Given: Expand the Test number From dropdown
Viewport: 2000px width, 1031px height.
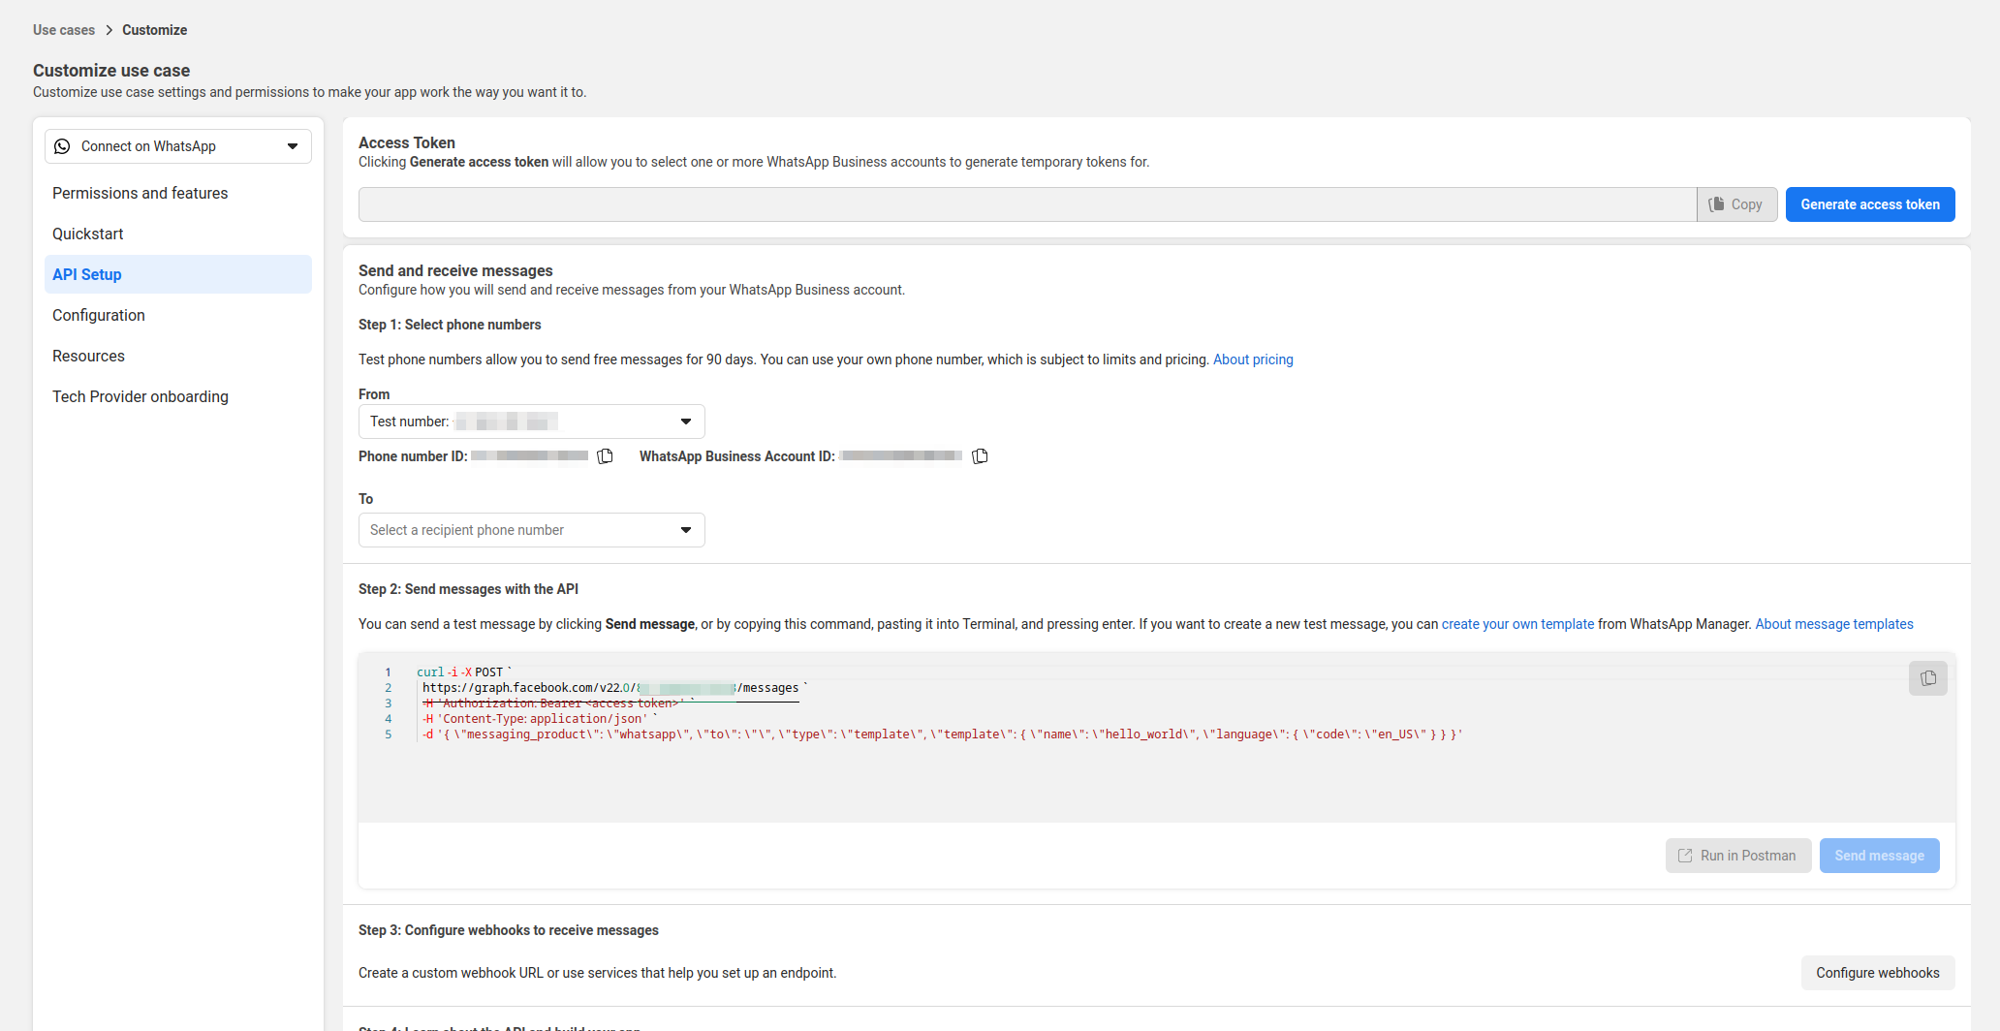Looking at the screenshot, I should tap(532, 422).
